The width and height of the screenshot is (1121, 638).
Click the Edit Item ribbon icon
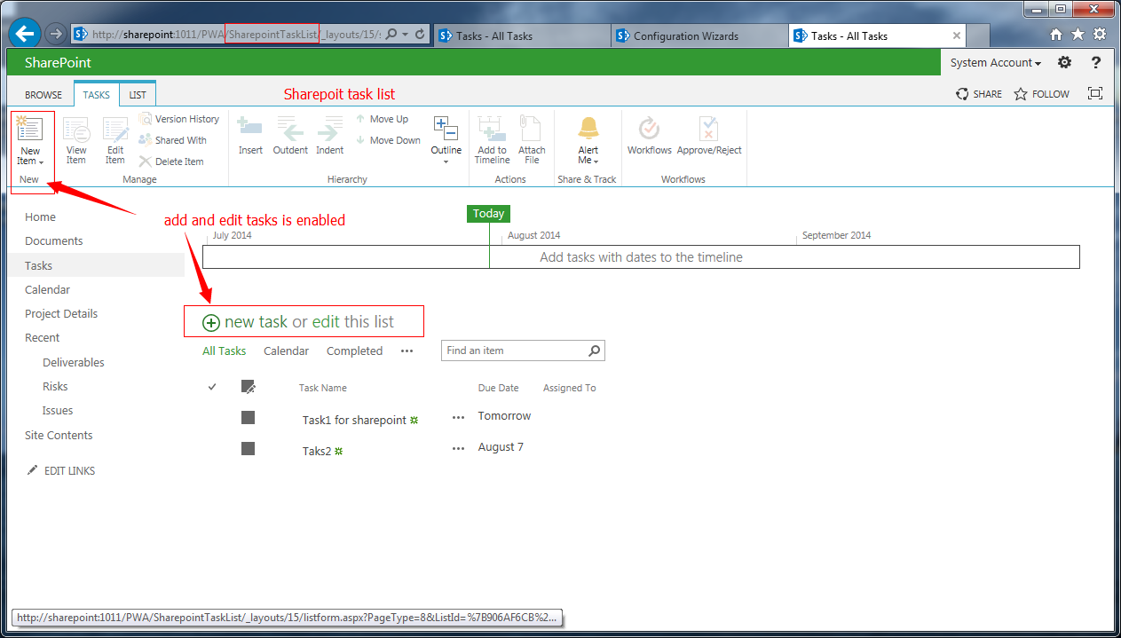115,130
